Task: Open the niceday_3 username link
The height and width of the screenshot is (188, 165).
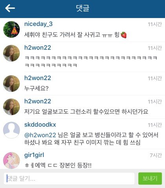Action: 38,24
